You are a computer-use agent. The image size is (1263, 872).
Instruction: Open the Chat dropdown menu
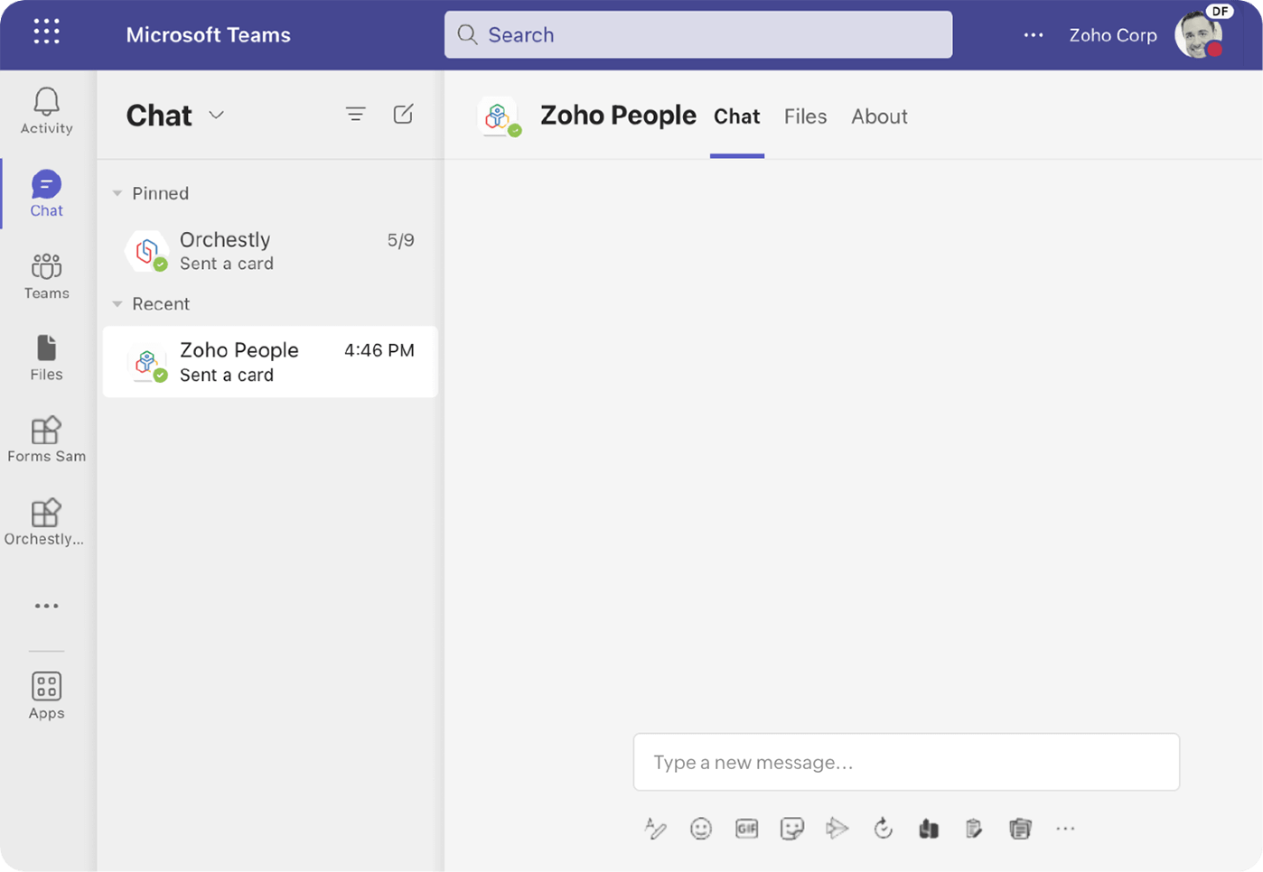[x=216, y=116]
